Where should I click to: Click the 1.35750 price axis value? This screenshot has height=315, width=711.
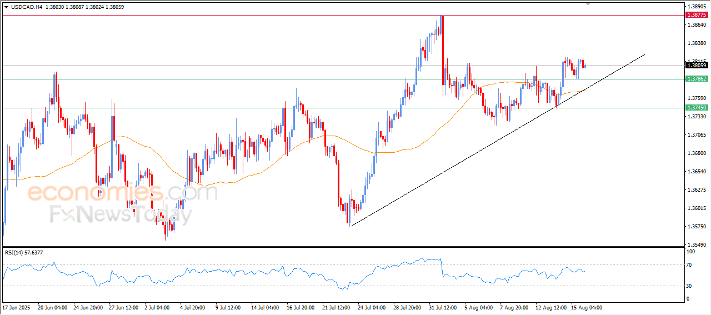(x=697, y=227)
